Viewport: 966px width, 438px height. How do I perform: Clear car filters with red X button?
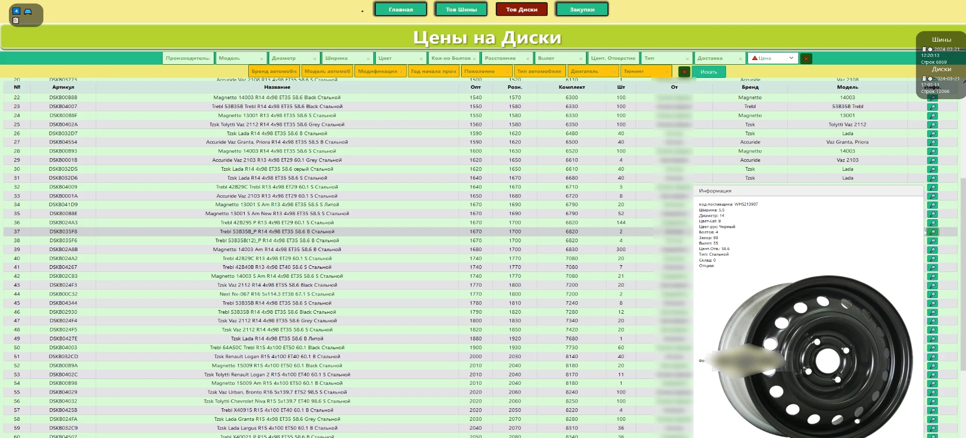(x=684, y=72)
